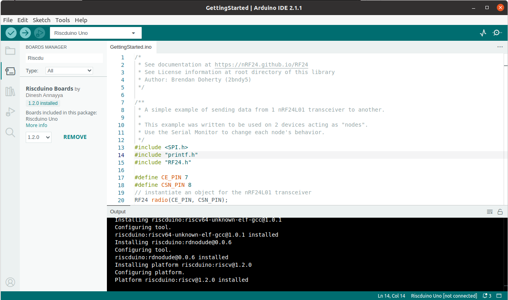This screenshot has width=508, height=300.
Task: Click output line Platform riscduino:riscv@1.2.0 installed
Action: tap(181, 280)
